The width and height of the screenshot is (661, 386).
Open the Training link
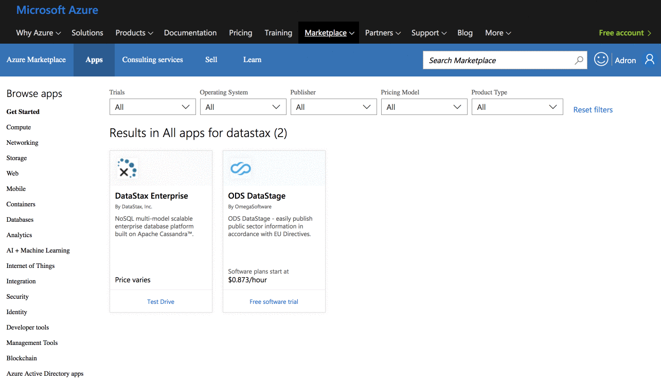[278, 33]
